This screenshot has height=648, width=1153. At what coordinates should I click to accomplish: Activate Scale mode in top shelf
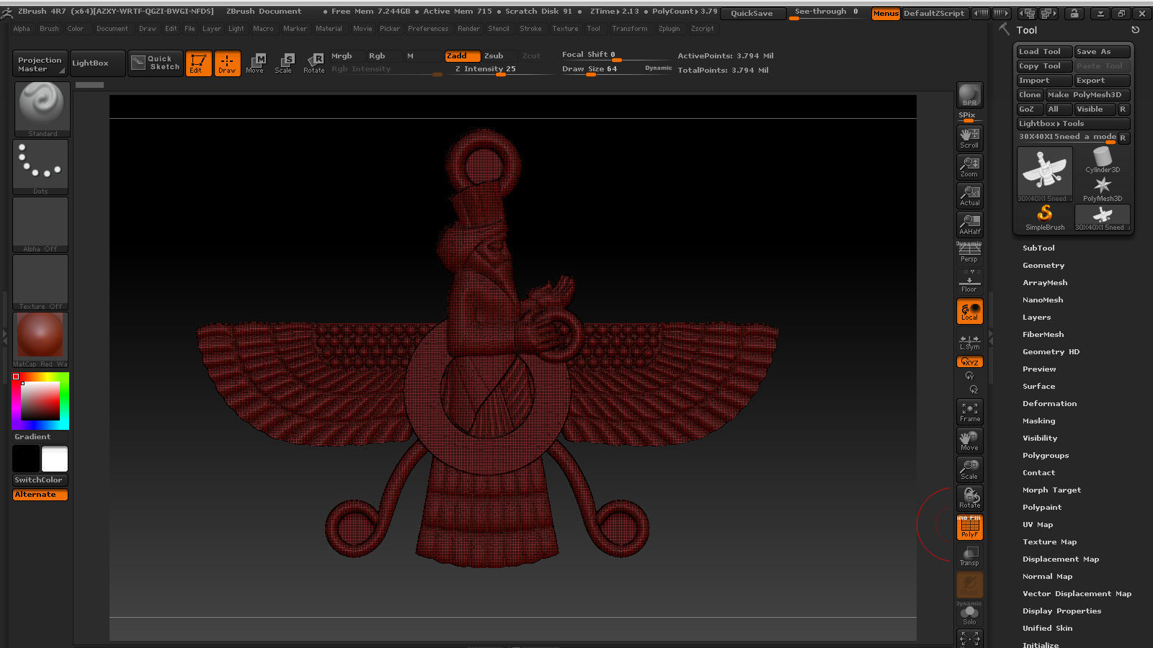pos(284,63)
